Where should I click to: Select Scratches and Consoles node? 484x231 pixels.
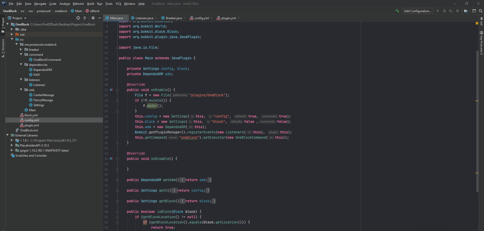pos(29,155)
